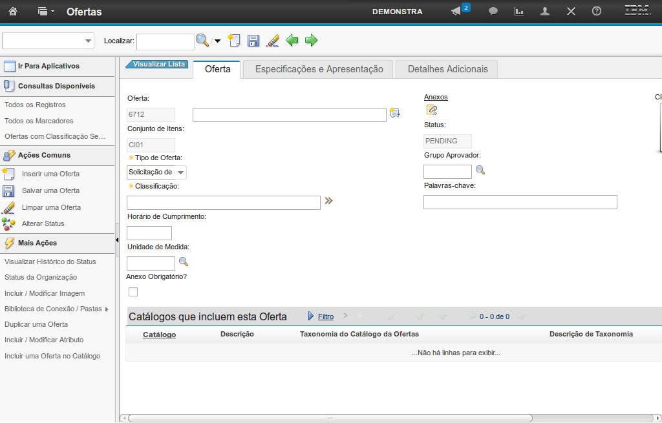Click the clear changes eraser icon
Image resolution: width=662 pixels, height=423 pixels.
pyautogui.click(x=272, y=41)
